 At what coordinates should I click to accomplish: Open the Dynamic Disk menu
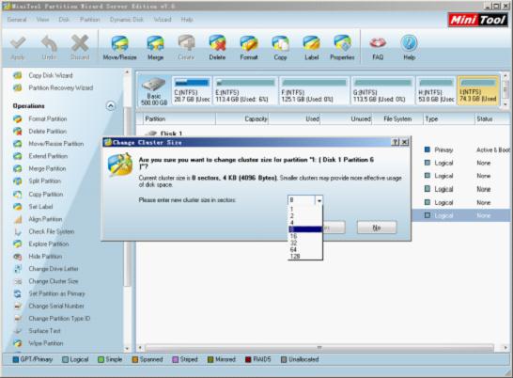pos(126,20)
